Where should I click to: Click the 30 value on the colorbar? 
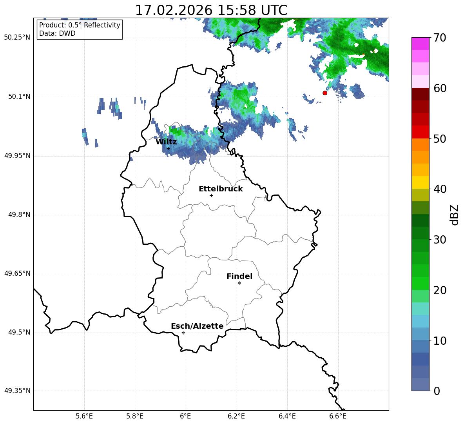(x=440, y=240)
